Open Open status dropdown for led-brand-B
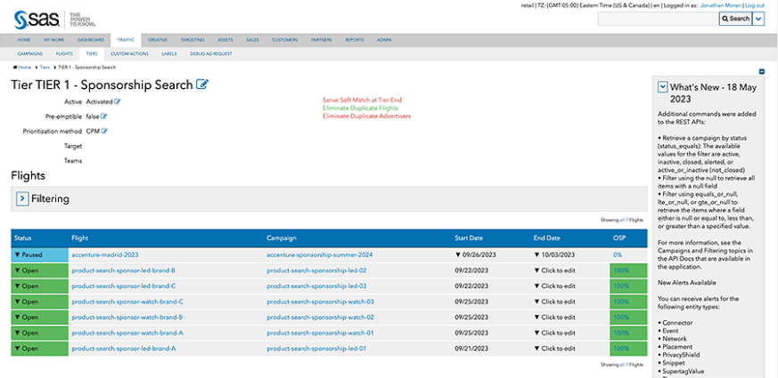This screenshot has height=378, width=778. click(40, 270)
